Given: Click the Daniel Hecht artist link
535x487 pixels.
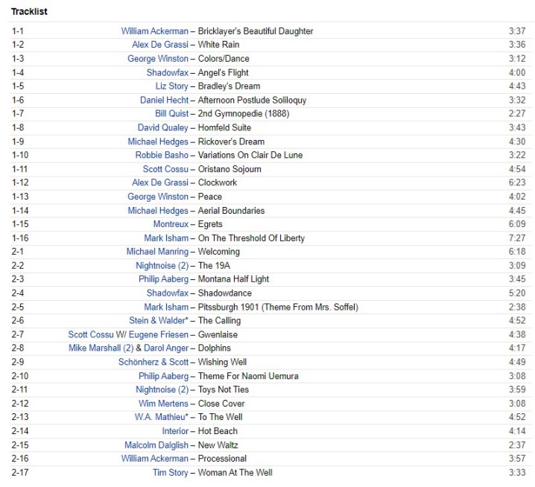Looking at the screenshot, I should [164, 100].
